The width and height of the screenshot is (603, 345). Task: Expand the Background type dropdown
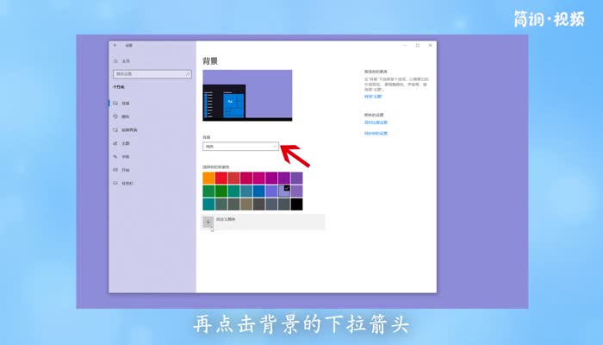(x=241, y=147)
